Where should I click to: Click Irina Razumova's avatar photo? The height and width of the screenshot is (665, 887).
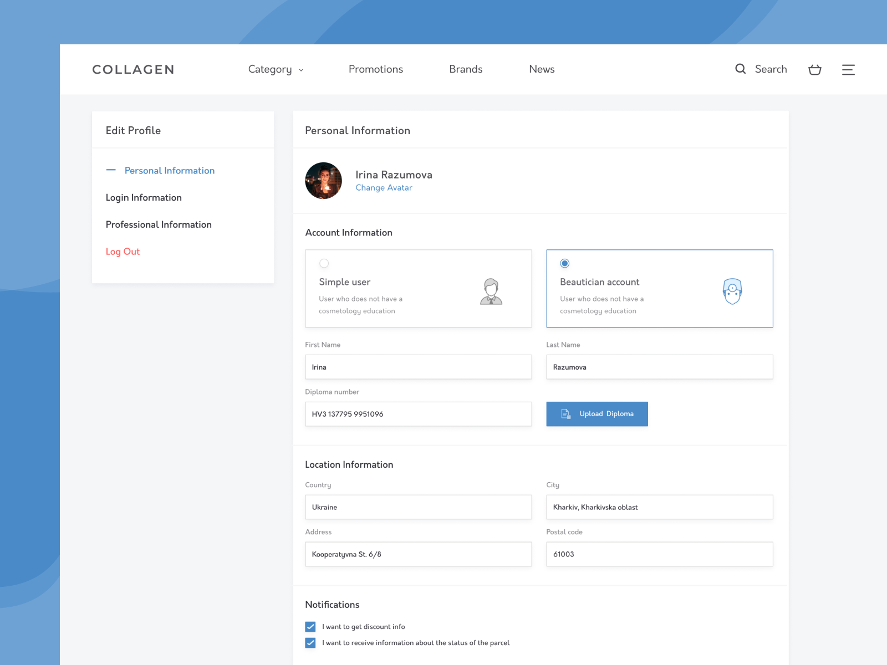point(324,181)
